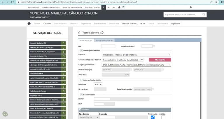Toggle the Preferencial contact checkbox
224x119 pixels.
point(152,117)
